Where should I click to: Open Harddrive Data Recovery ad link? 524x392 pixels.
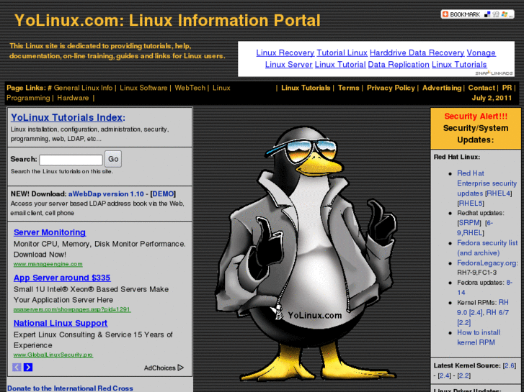tap(417, 53)
